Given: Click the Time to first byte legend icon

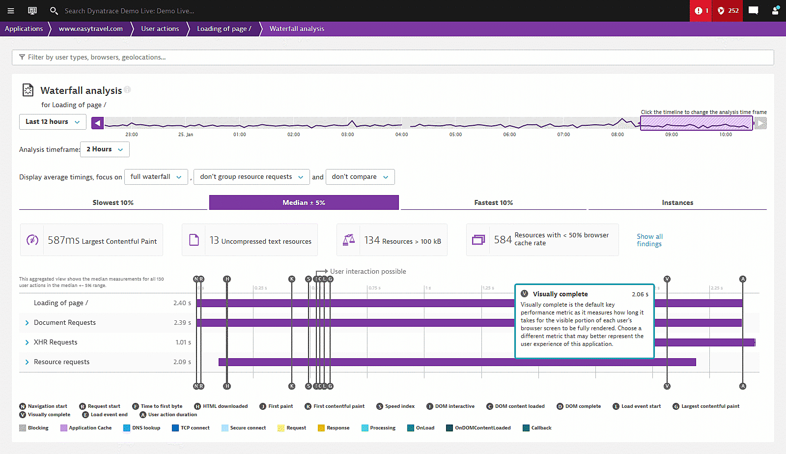Looking at the screenshot, I should pyautogui.click(x=136, y=406).
